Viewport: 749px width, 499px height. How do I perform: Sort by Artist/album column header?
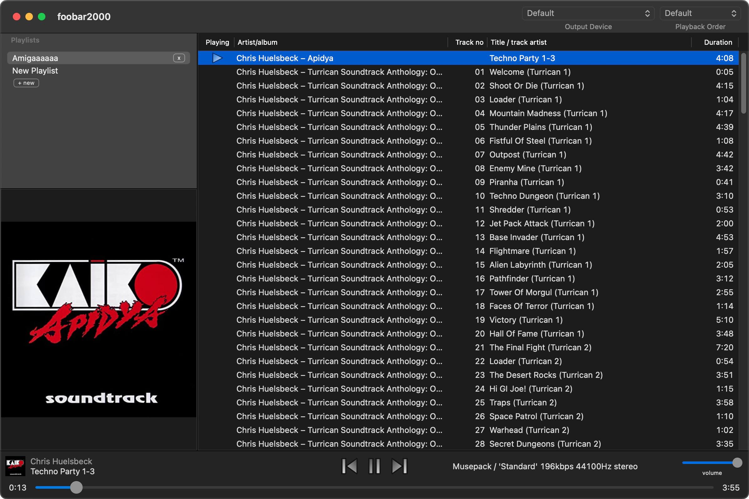257,42
